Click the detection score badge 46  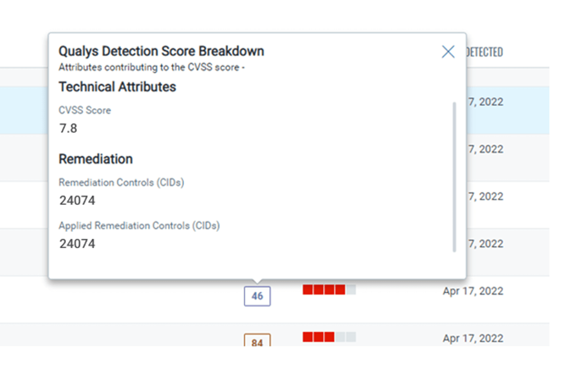click(x=257, y=296)
